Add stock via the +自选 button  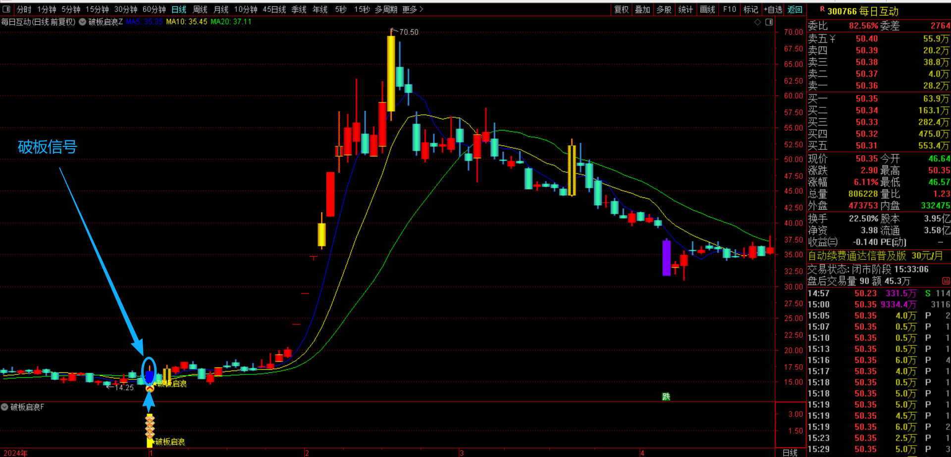773,9
